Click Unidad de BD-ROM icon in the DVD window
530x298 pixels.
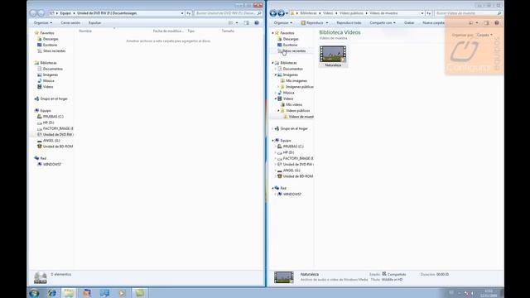[x=40, y=147]
